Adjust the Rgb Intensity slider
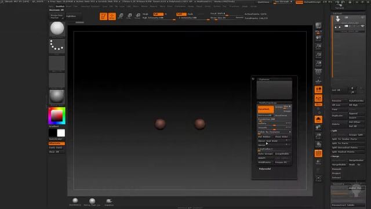Screen dimensions: 371x209 point(159,18)
